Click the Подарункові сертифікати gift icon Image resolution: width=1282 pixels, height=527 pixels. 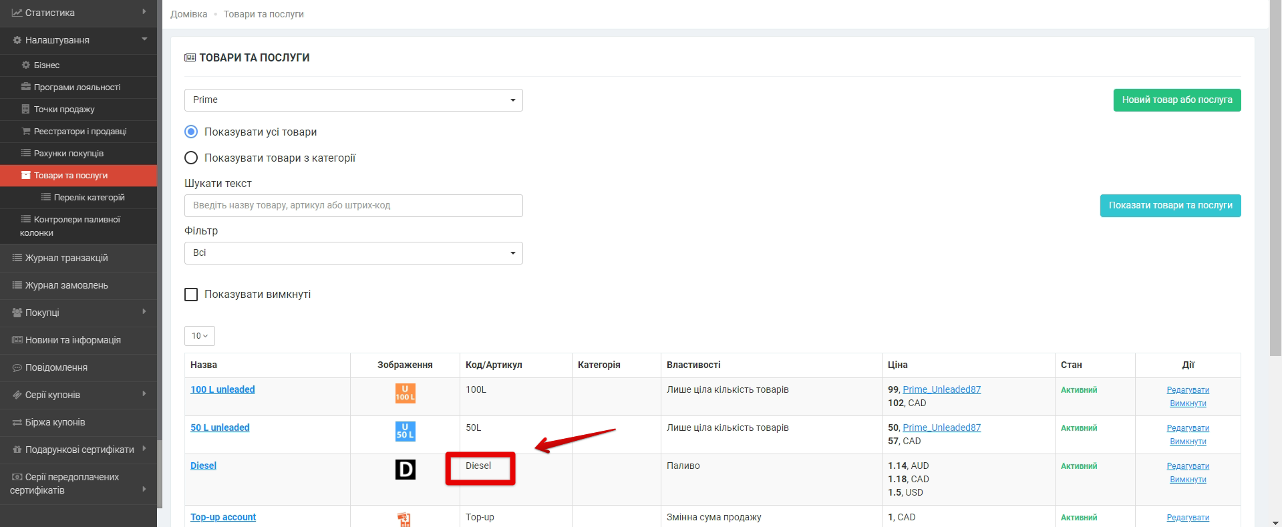[x=17, y=450]
